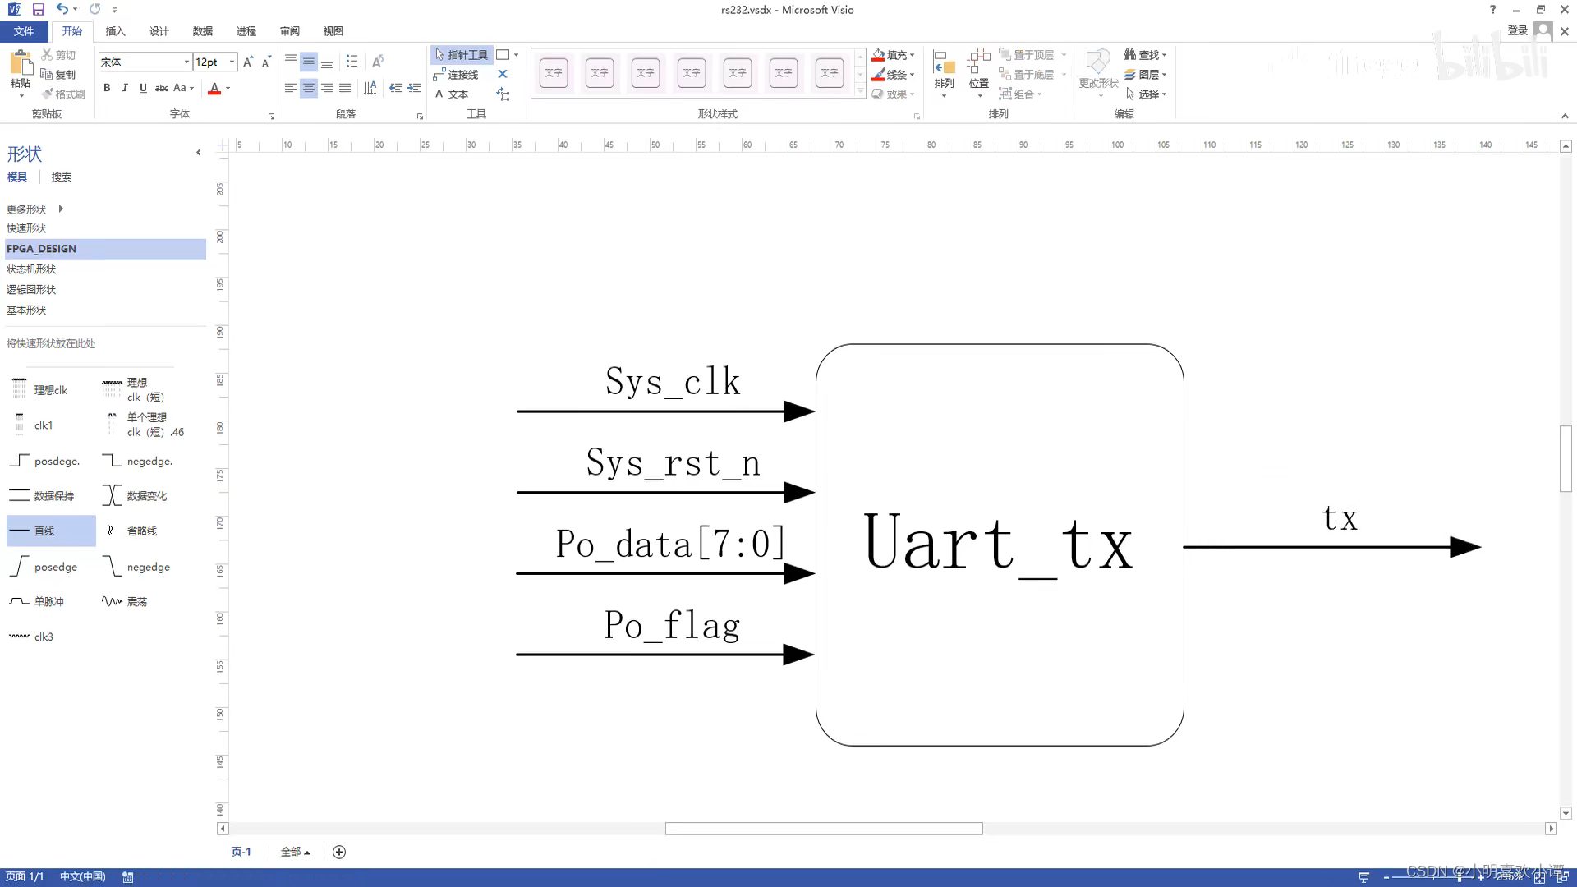Image resolution: width=1577 pixels, height=887 pixels.
Task: Switch to the 插入 ribbon tab
Action: (x=115, y=30)
